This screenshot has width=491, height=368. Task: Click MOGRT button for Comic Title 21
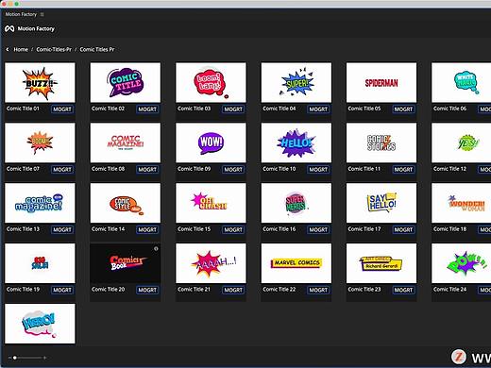[233, 290]
